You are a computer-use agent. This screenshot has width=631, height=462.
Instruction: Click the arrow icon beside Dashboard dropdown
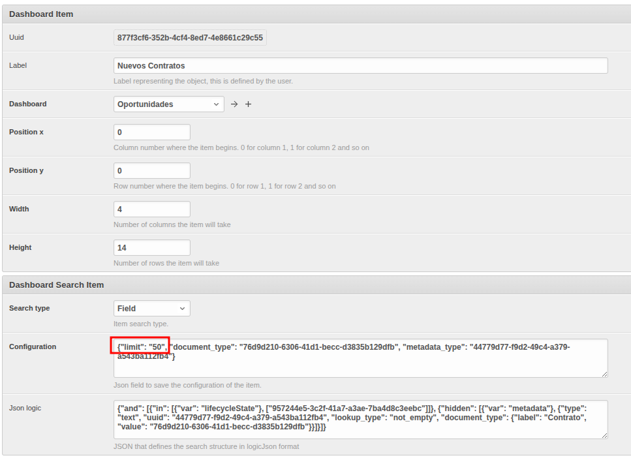tap(234, 104)
